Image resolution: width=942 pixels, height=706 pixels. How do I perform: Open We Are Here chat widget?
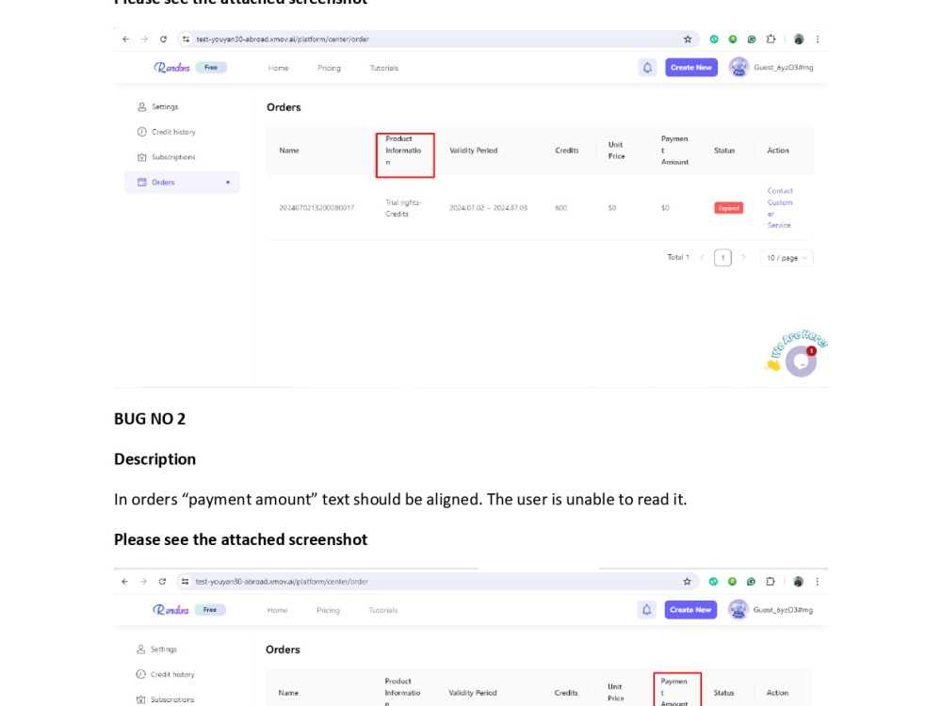801,361
